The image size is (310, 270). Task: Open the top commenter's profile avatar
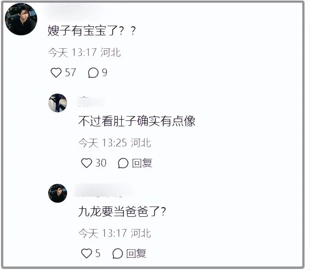coord(21,19)
